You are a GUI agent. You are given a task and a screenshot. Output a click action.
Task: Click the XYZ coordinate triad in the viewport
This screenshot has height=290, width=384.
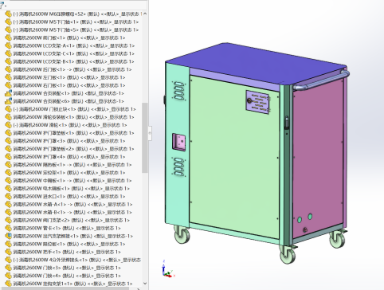pyautogui.click(x=167, y=269)
